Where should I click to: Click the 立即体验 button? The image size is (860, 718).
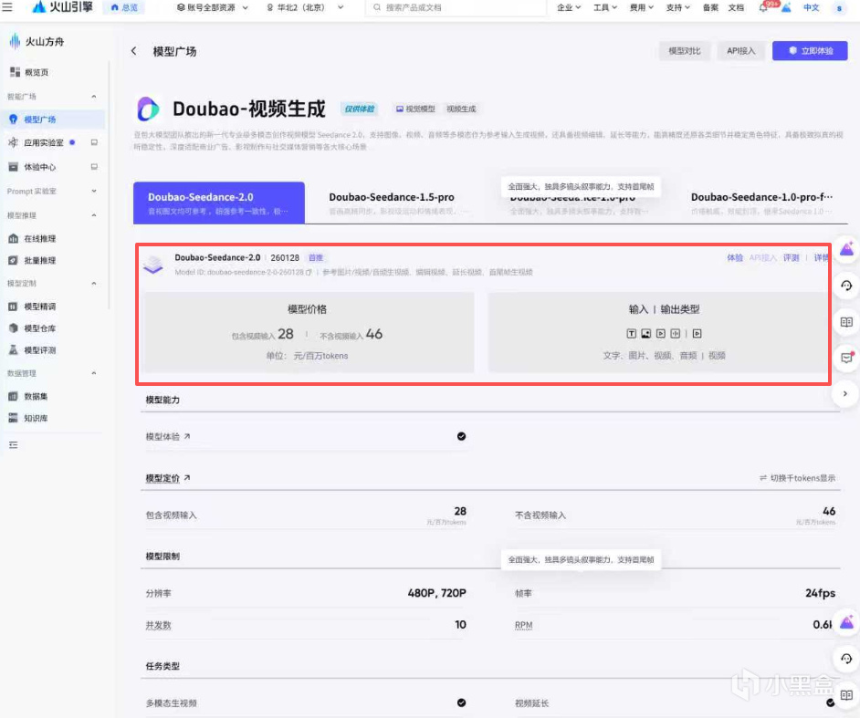(x=810, y=51)
